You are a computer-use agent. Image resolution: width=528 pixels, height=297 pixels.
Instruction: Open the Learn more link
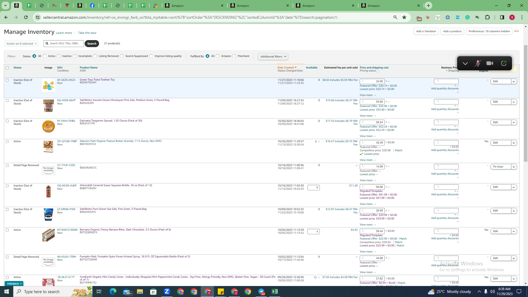64,33
